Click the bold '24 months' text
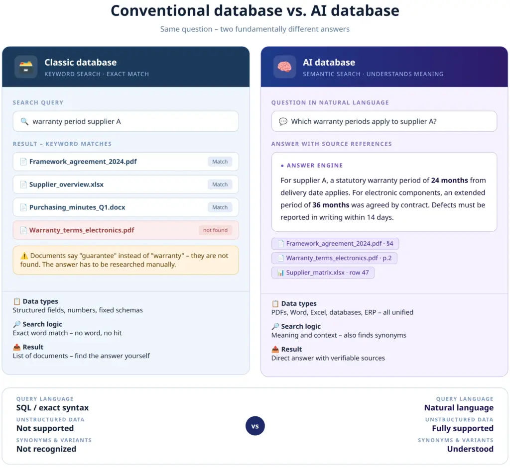The width and height of the screenshot is (510, 468). 450,181
